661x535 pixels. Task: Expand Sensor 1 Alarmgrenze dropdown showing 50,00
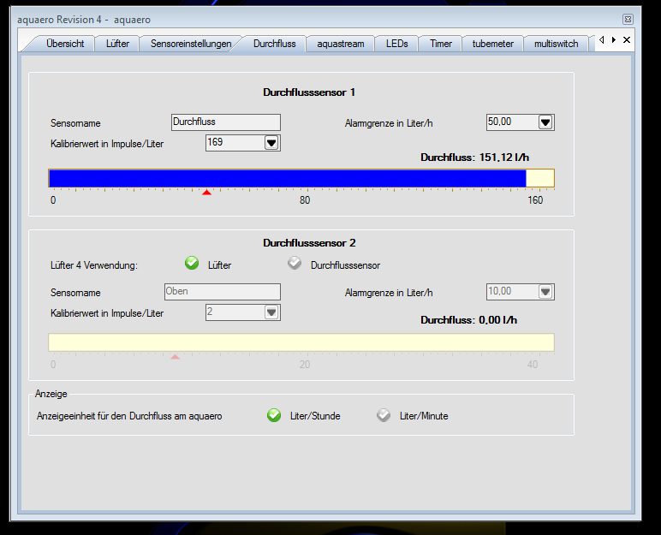point(545,122)
